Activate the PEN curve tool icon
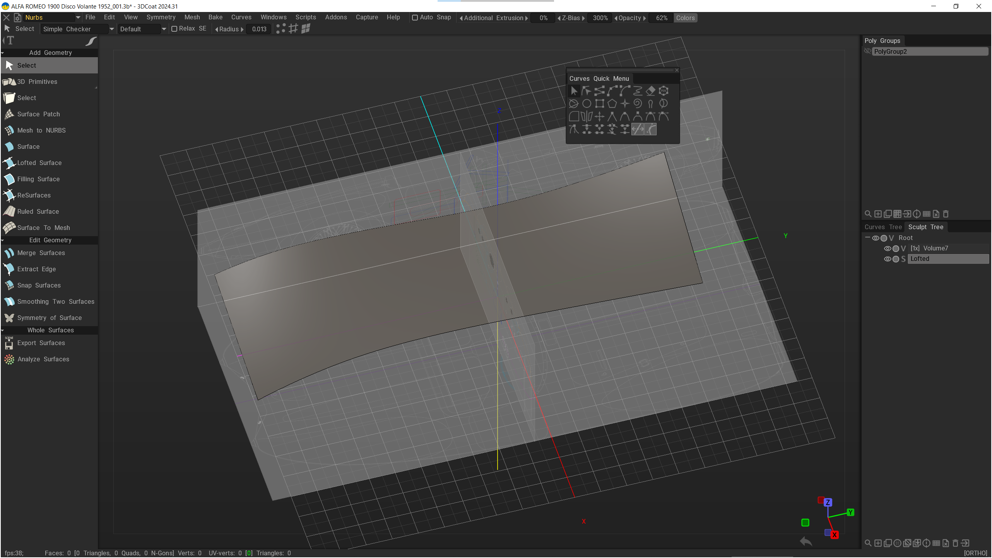Viewport: 992px width, 558px height. point(664,91)
